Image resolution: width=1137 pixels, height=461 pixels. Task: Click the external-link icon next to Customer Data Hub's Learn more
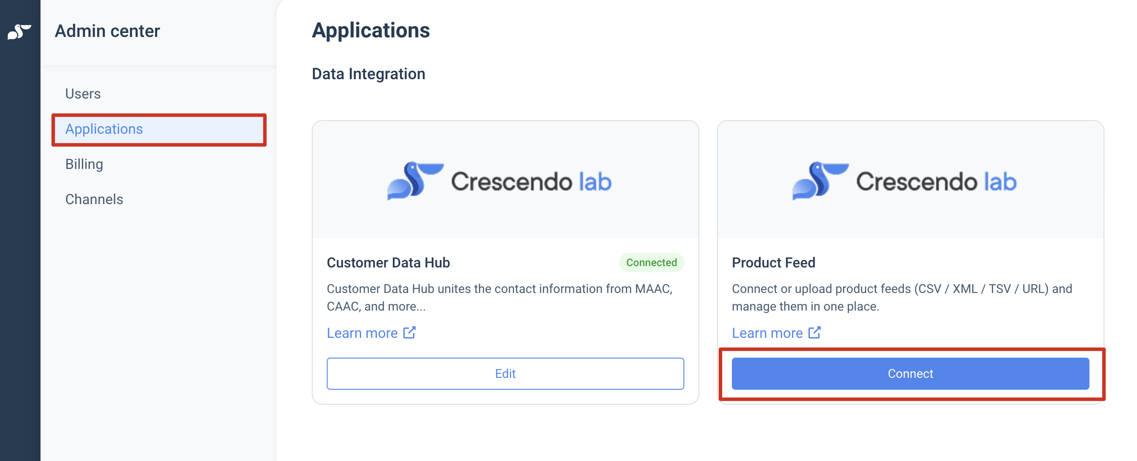click(x=410, y=333)
